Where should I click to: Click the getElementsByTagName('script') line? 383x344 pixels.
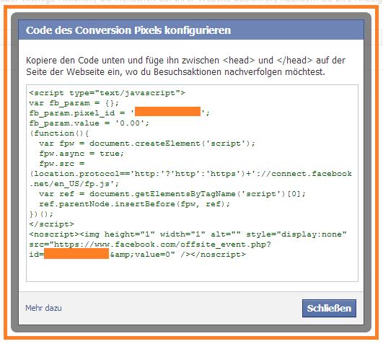172,194
